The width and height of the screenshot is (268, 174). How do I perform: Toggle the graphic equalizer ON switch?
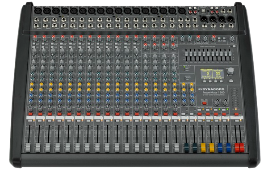click(x=234, y=46)
